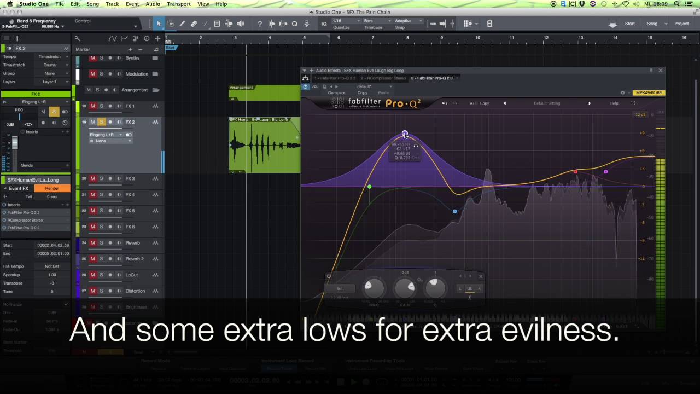The image size is (700, 394).
Task: Click the channel volume fader in the inspector
Action: (x=15, y=143)
